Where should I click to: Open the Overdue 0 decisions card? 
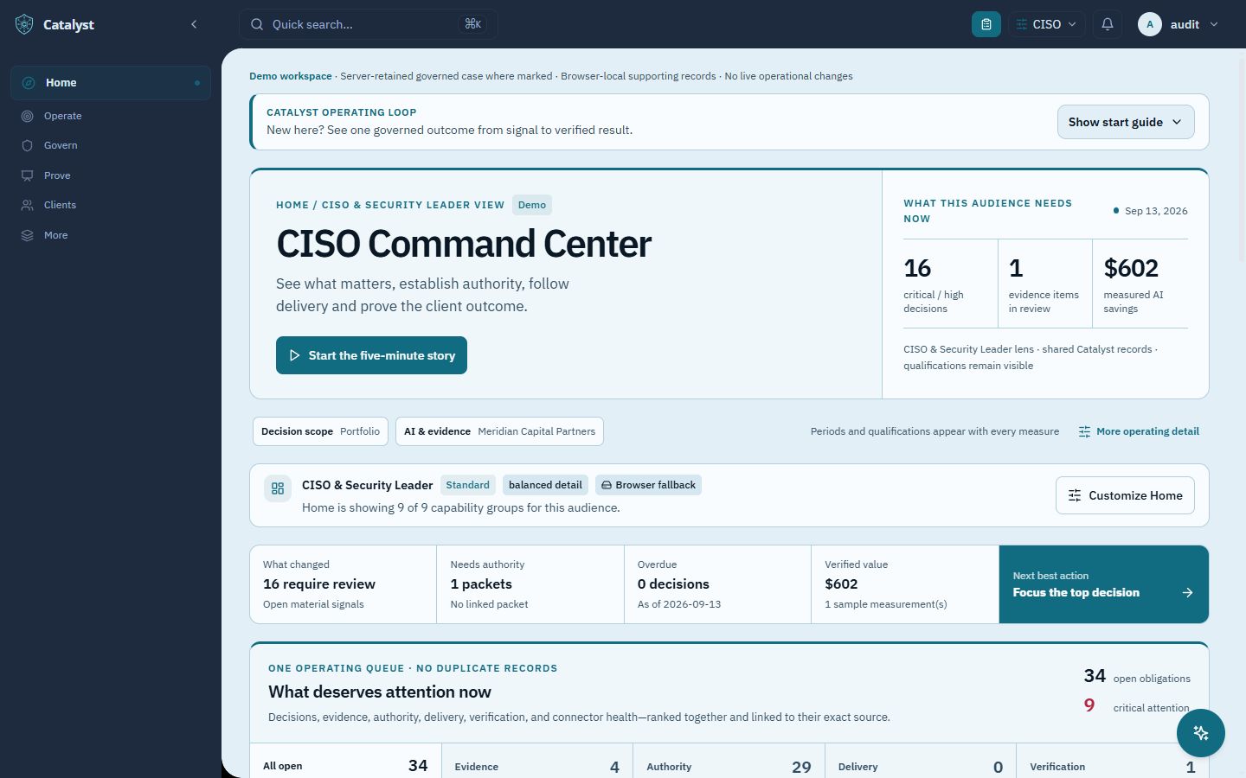point(717,584)
